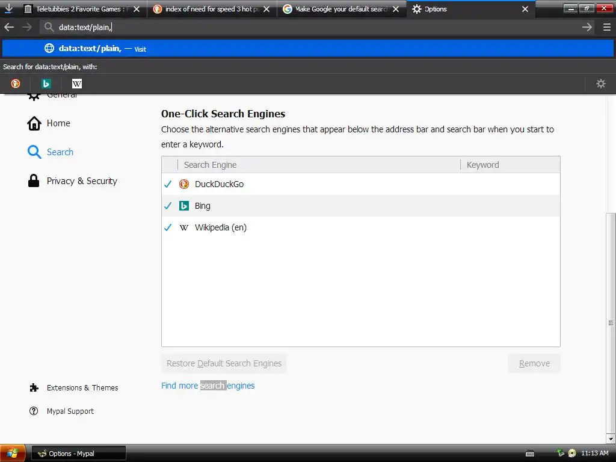This screenshot has height=462, width=616.
Task: Open search settings gear in dropdown
Action: point(601,83)
